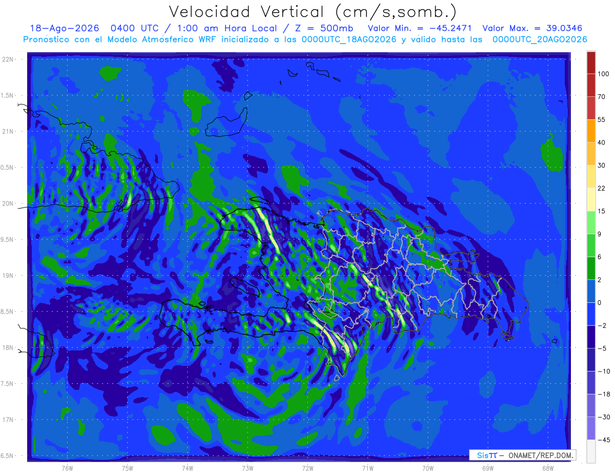Viewport: 615px width, 475px height.
Task: Click '0000UTC_18AGO2026' initialization text
Action: click(349, 39)
